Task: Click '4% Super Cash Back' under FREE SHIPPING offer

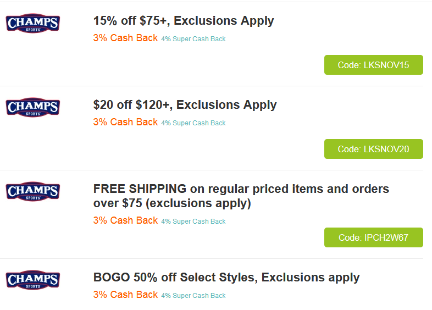Action: tap(193, 222)
